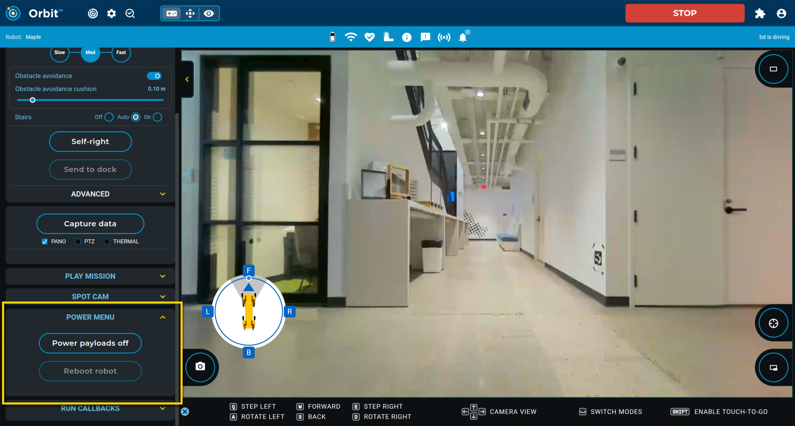Open the checkmark search icon in the top bar
The width and height of the screenshot is (795, 426).
[130, 14]
